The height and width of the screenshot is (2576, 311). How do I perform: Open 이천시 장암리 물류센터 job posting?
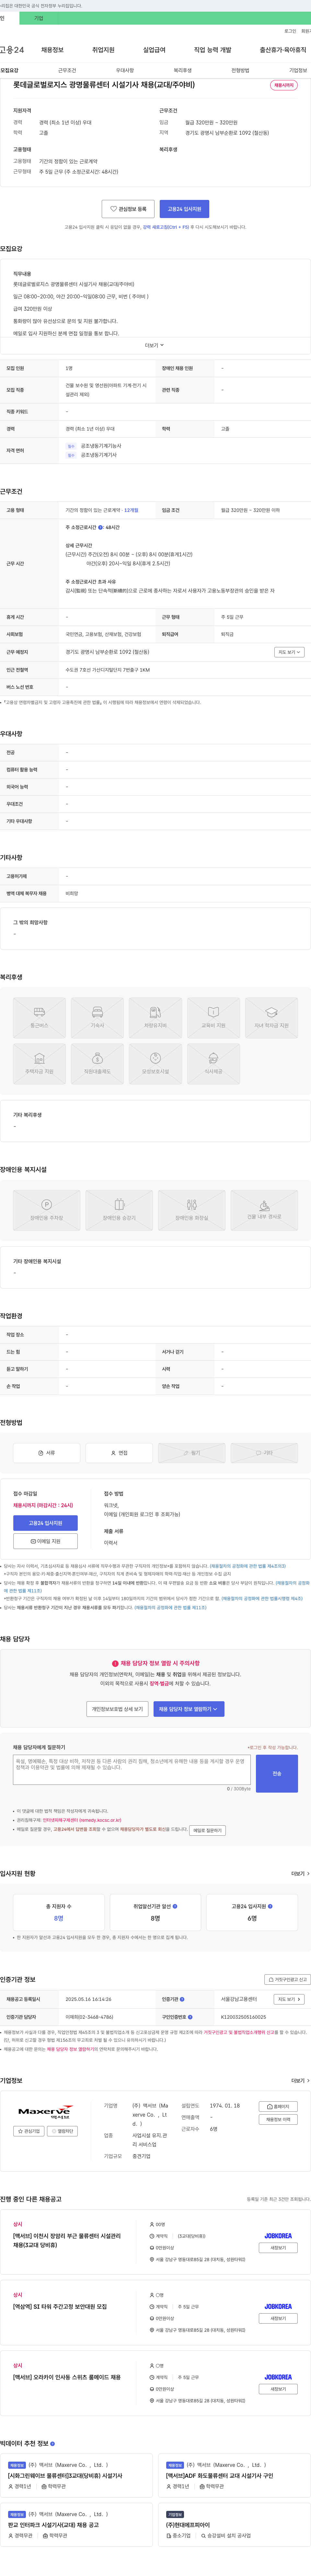point(67,2240)
